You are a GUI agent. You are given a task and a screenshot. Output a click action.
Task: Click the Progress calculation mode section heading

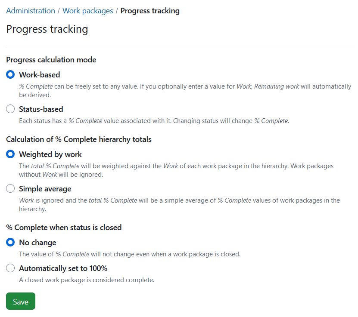point(51,60)
